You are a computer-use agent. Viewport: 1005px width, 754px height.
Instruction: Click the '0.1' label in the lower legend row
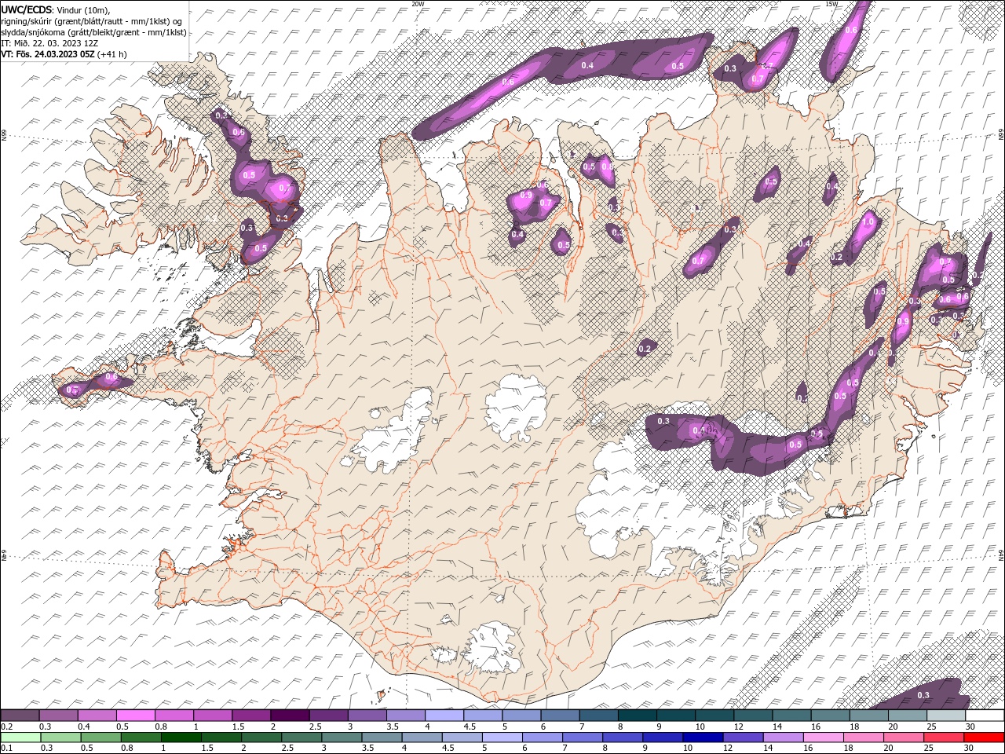(x=7, y=748)
